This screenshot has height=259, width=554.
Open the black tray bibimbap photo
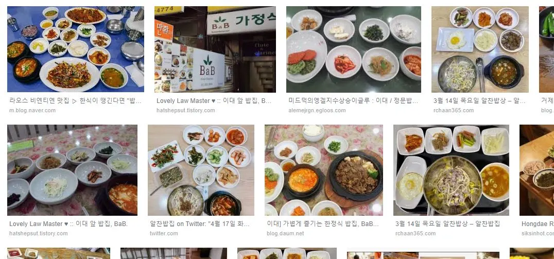click(x=451, y=170)
